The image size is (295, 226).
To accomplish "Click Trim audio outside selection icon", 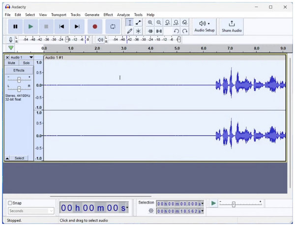I will (x=150, y=31).
